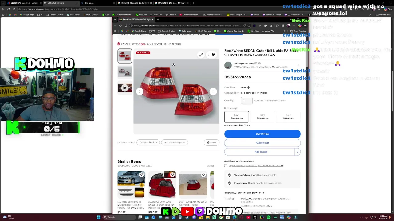Screen dimensions: 394x221
Task: Open See all similar items link
Action: pyautogui.click(x=210, y=166)
